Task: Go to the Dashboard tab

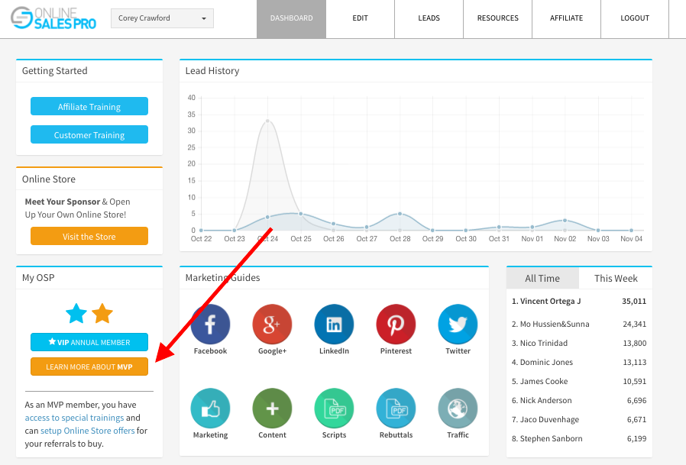Action: [x=291, y=18]
